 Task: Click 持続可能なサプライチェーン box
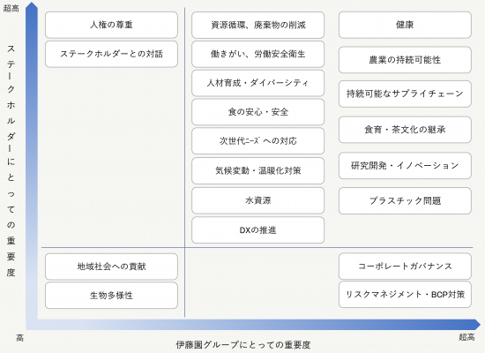(405, 94)
